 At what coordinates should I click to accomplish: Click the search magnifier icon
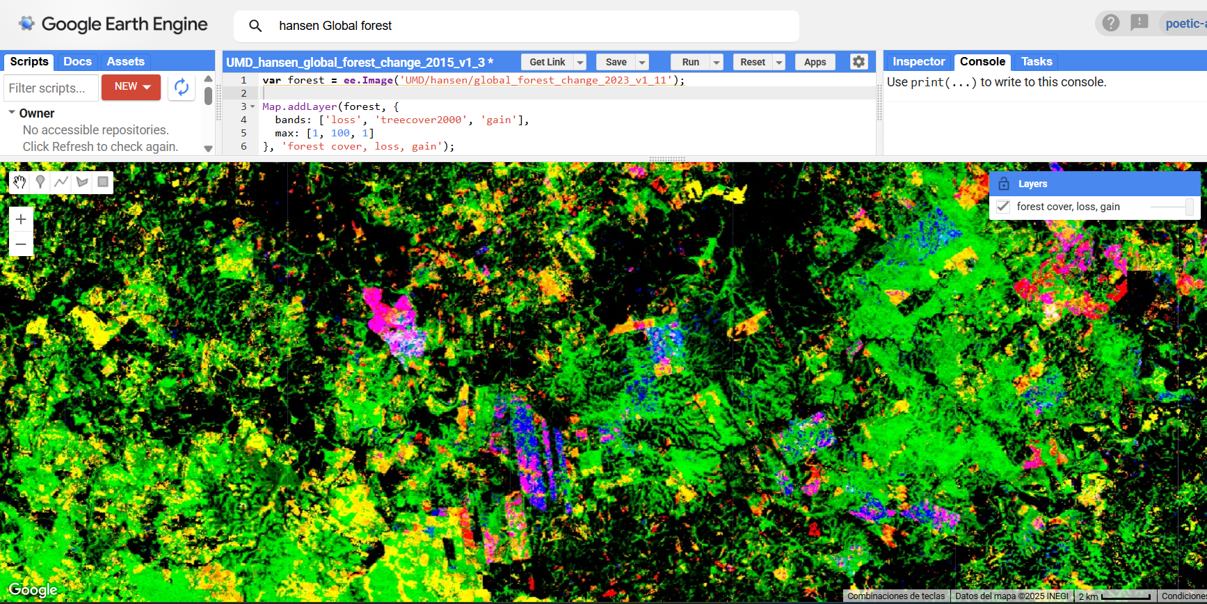(x=255, y=26)
